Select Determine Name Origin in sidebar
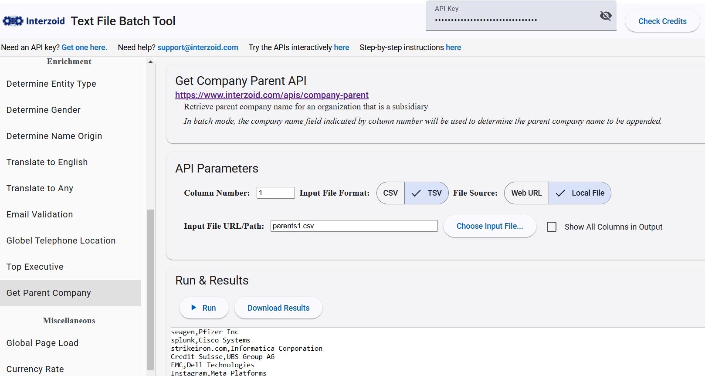This screenshot has height=376, width=705. [70, 136]
